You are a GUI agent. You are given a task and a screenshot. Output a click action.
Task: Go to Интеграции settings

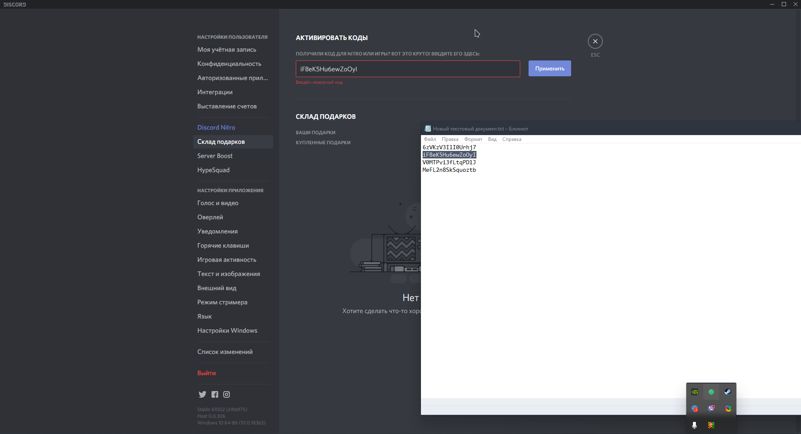point(233,92)
